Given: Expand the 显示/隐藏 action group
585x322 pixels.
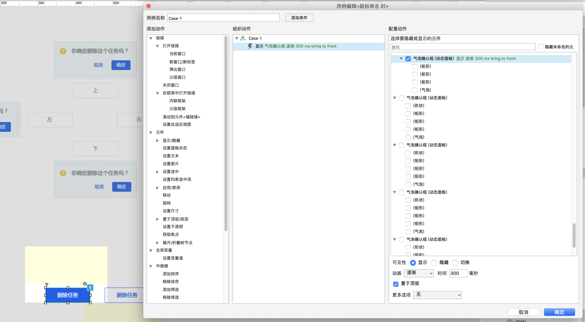Looking at the screenshot, I should coord(158,141).
